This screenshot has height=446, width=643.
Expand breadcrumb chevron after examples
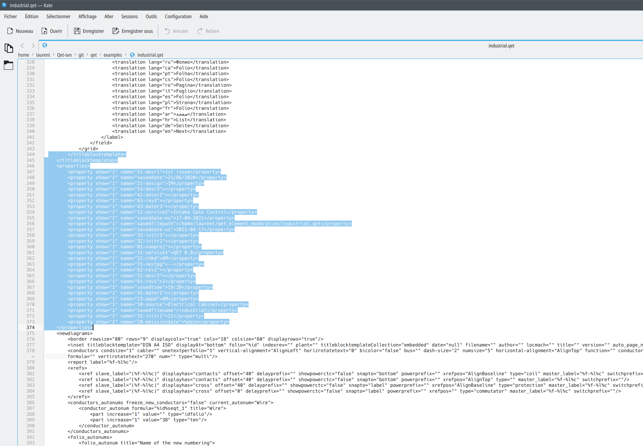[x=126, y=55]
